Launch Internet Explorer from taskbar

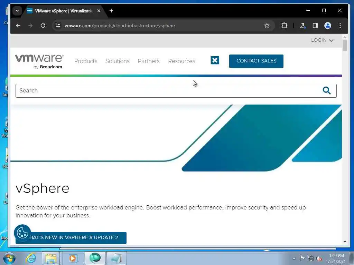click(x=31, y=258)
